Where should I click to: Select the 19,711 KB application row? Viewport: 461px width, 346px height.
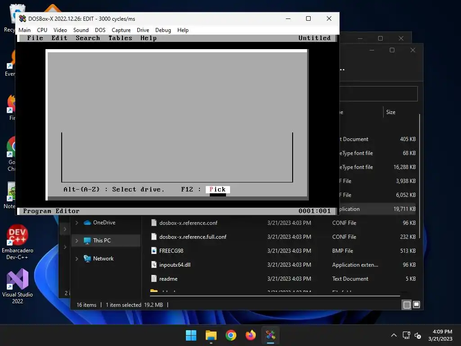tap(378, 209)
